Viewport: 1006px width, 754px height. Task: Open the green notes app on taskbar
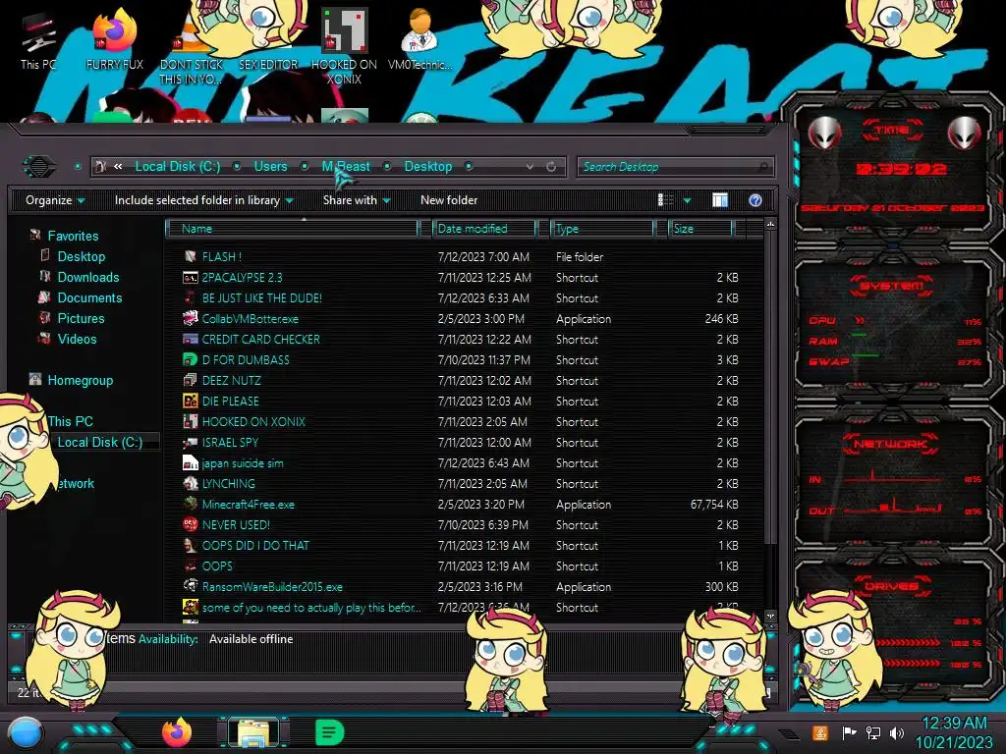click(x=330, y=732)
